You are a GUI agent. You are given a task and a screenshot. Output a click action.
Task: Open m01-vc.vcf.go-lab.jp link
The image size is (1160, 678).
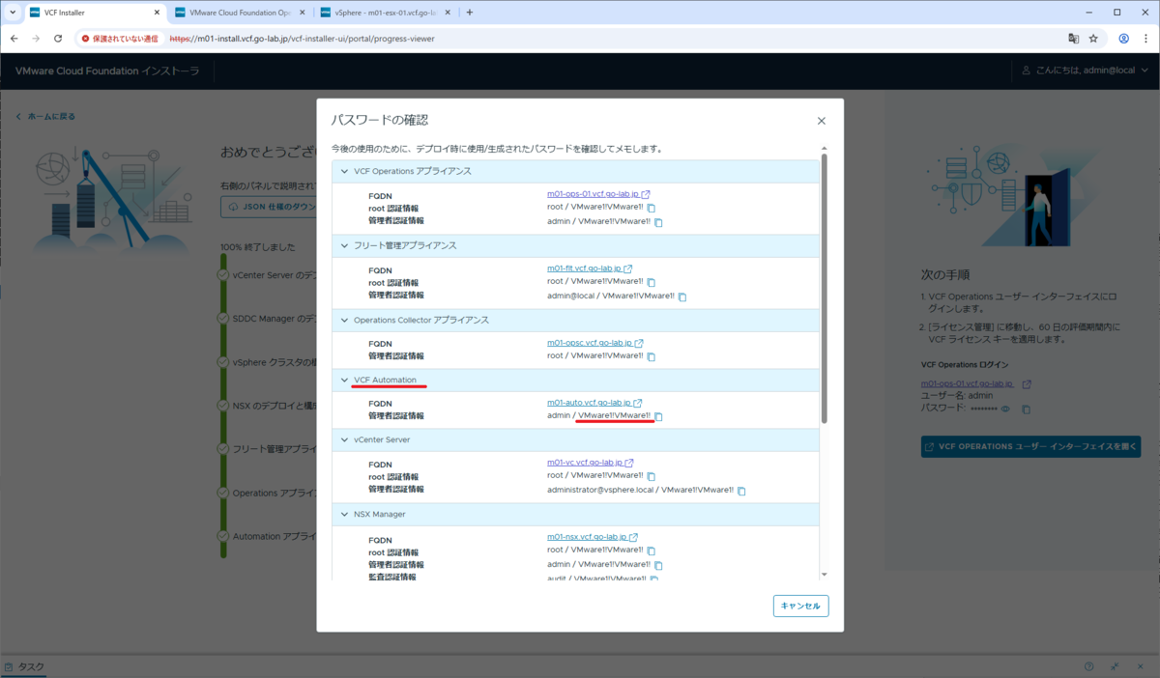click(x=584, y=463)
